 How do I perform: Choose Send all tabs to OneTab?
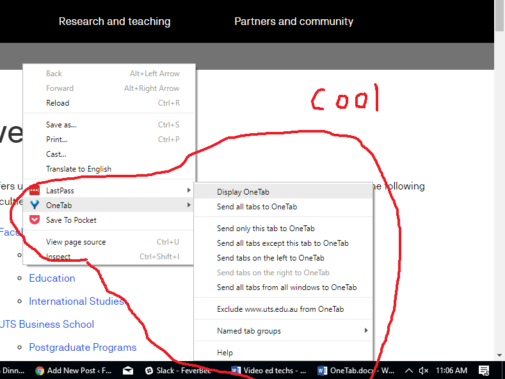(x=284, y=207)
